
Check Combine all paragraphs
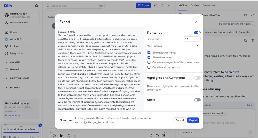click(149, 67)
